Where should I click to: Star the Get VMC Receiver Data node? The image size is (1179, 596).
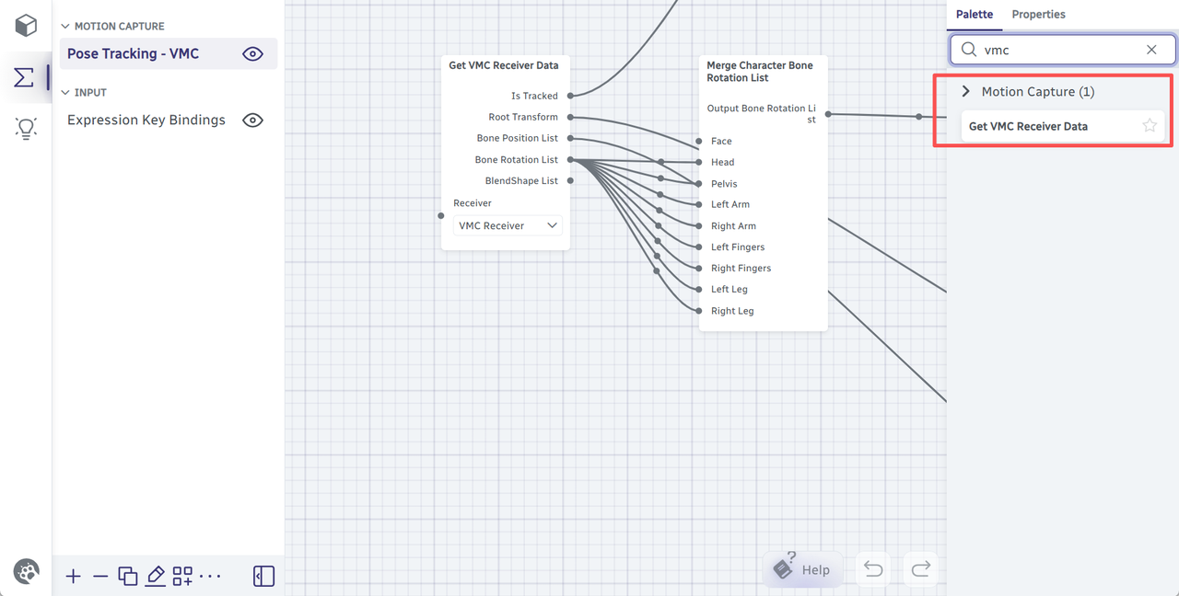(x=1150, y=126)
